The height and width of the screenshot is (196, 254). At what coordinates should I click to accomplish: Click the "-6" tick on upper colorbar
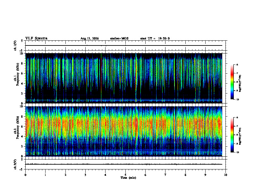(x=237, y=64)
